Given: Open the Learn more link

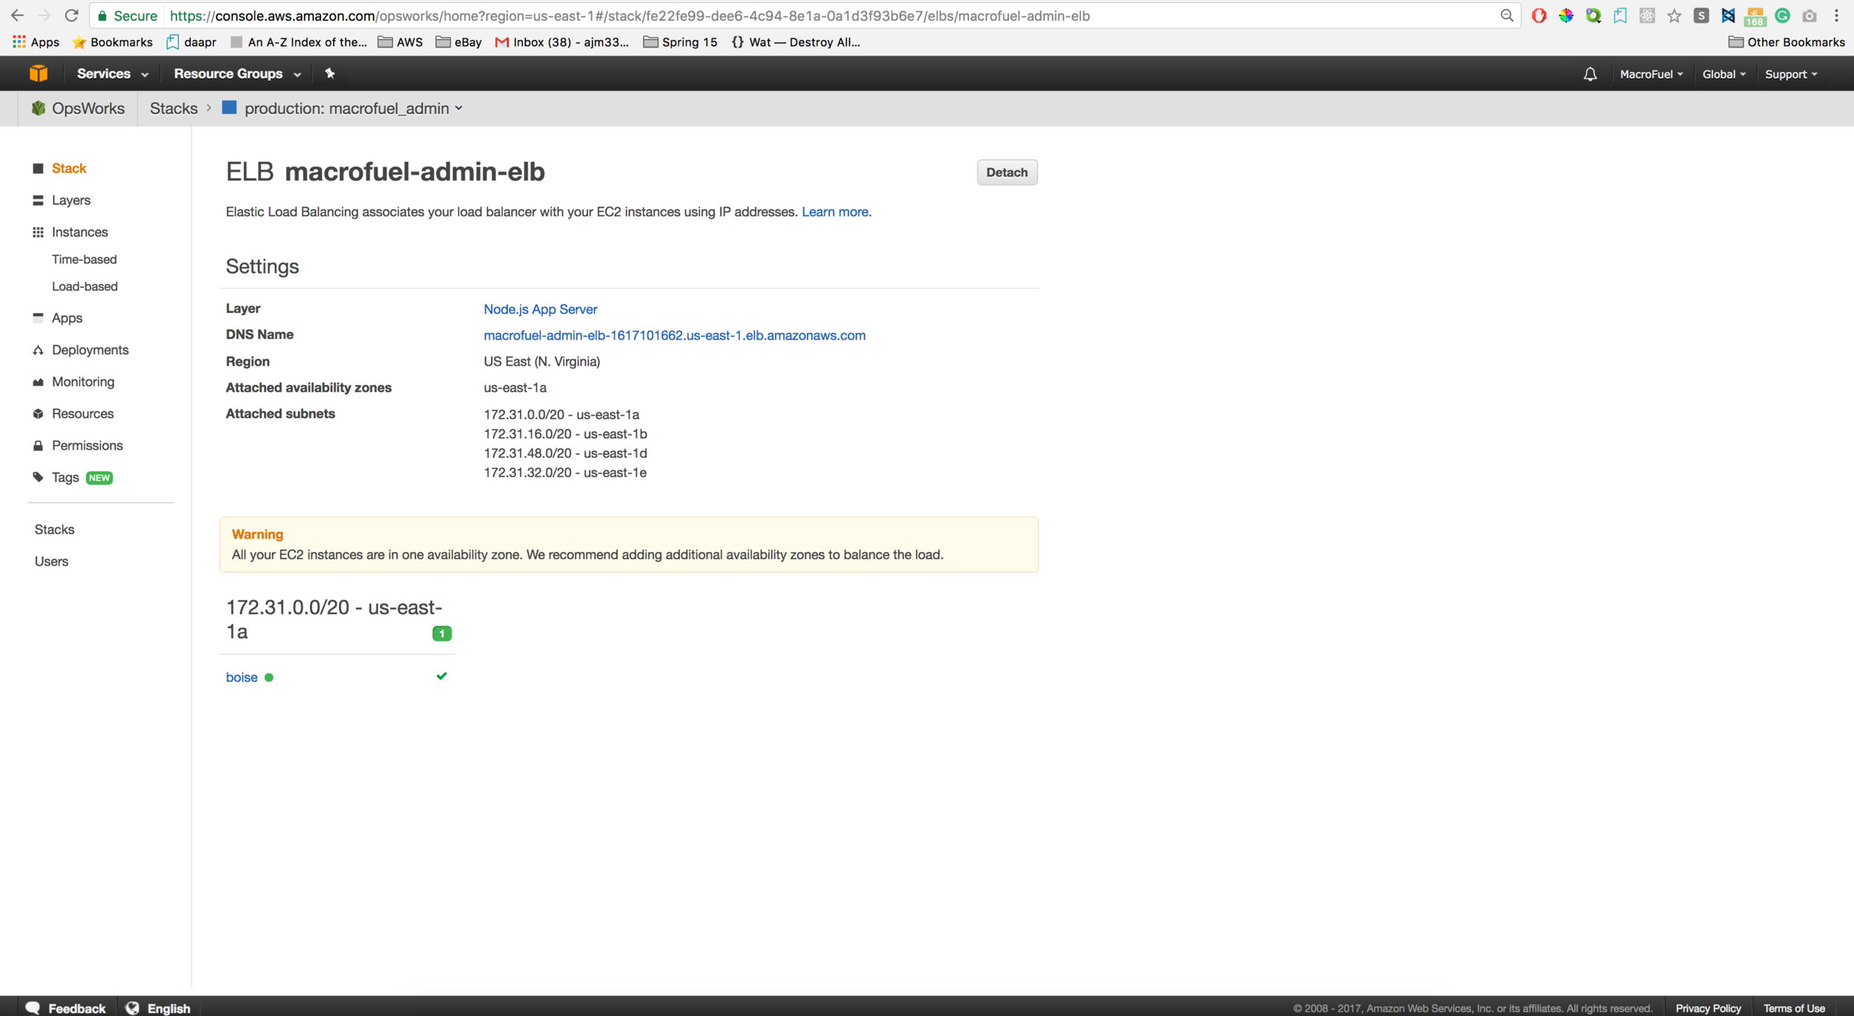Looking at the screenshot, I should (x=835, y=212).
